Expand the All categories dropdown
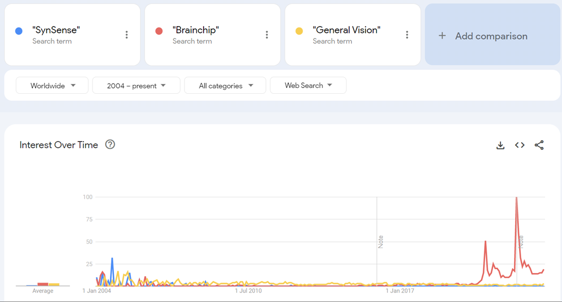 (225, 85)
